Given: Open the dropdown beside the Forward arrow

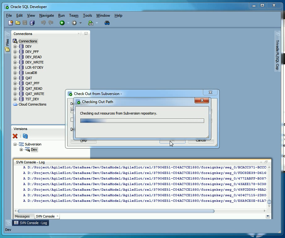Looking at the screenshot, I should 80,23.
